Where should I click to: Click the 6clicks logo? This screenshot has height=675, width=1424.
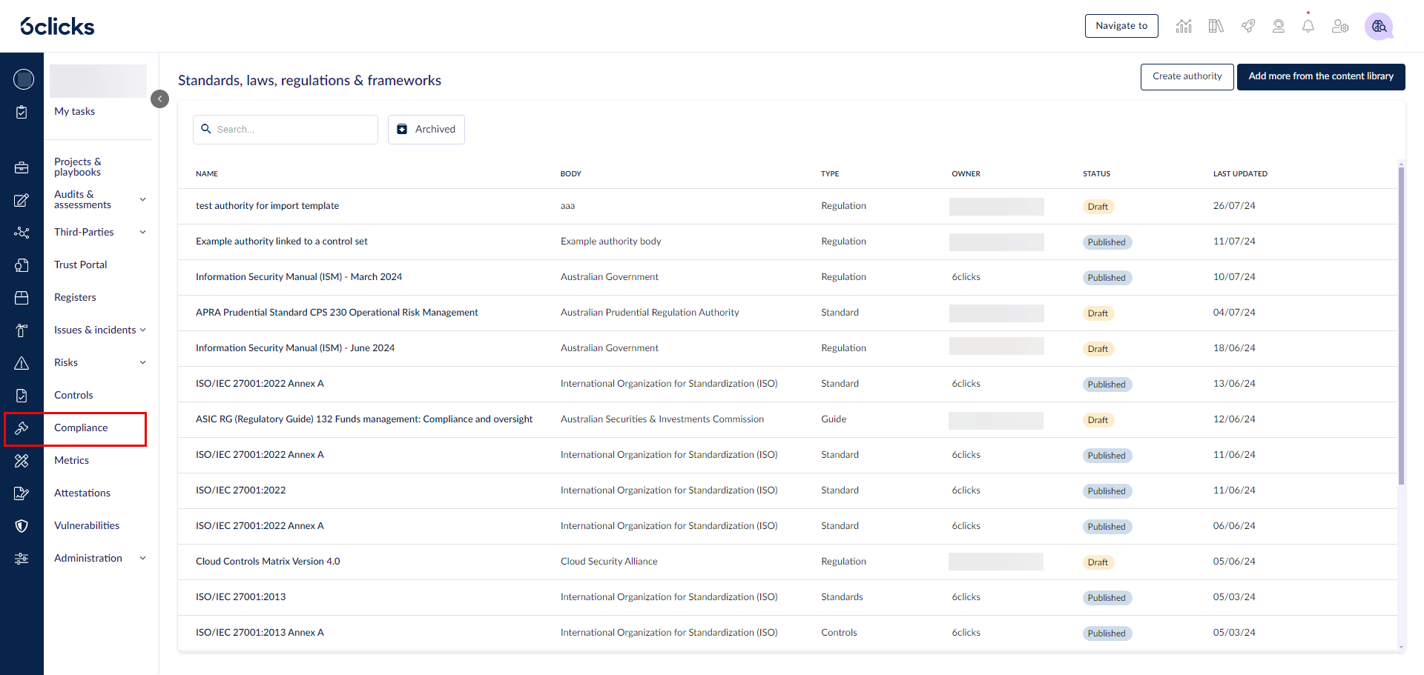[57, 27]
